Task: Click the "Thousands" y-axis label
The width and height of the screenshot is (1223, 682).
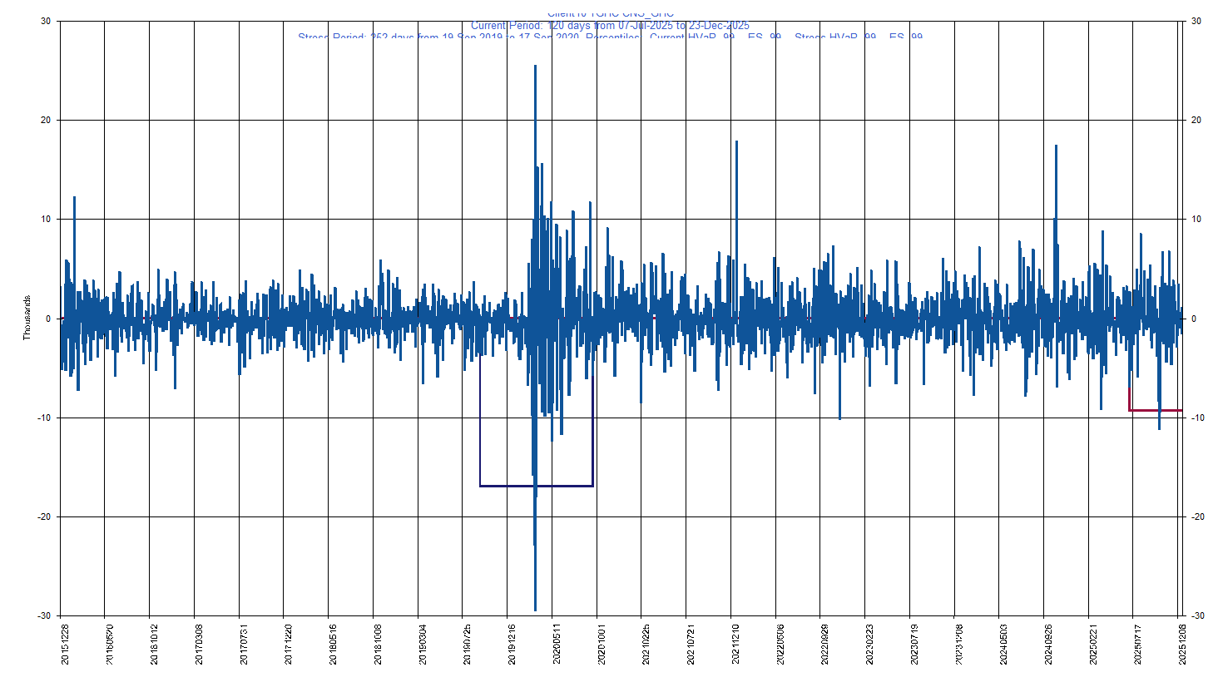Action: (27, 318)
